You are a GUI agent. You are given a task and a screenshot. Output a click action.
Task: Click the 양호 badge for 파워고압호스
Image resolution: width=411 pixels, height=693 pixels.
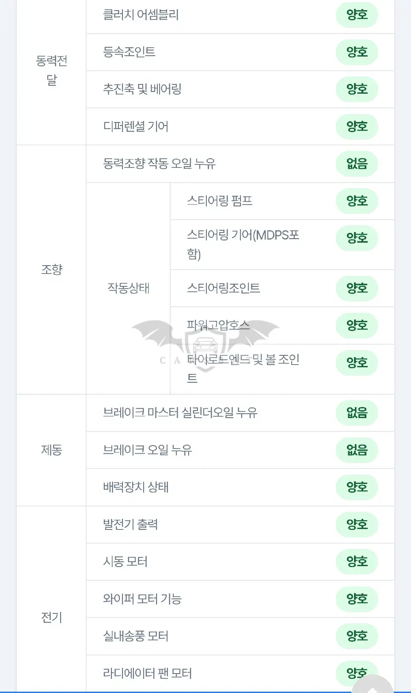point(357,326)
